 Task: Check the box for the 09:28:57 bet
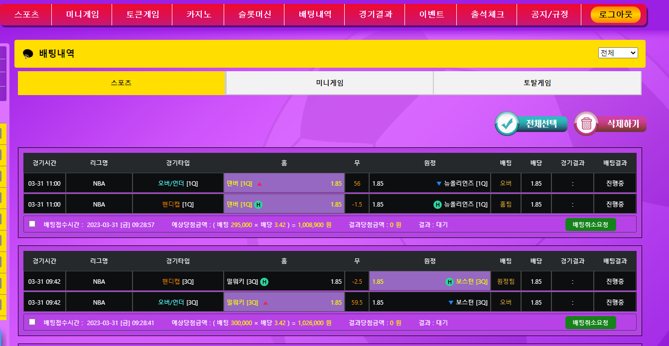click(x=32, y=224)
